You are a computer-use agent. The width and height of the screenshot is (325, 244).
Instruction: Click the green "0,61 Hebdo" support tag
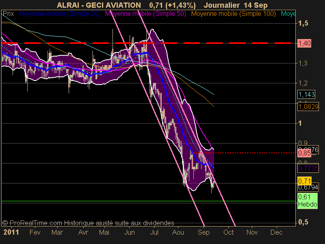click(308, 200)
